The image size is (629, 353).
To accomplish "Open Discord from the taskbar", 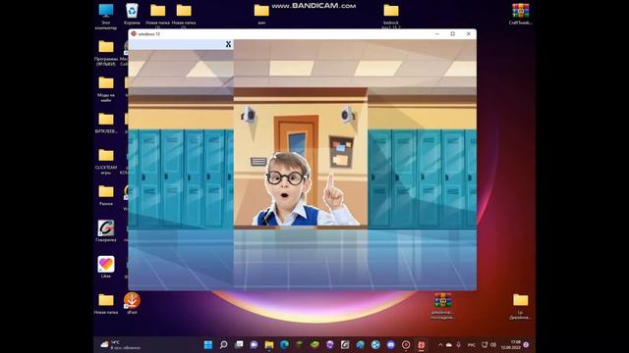I will (391, 344).
